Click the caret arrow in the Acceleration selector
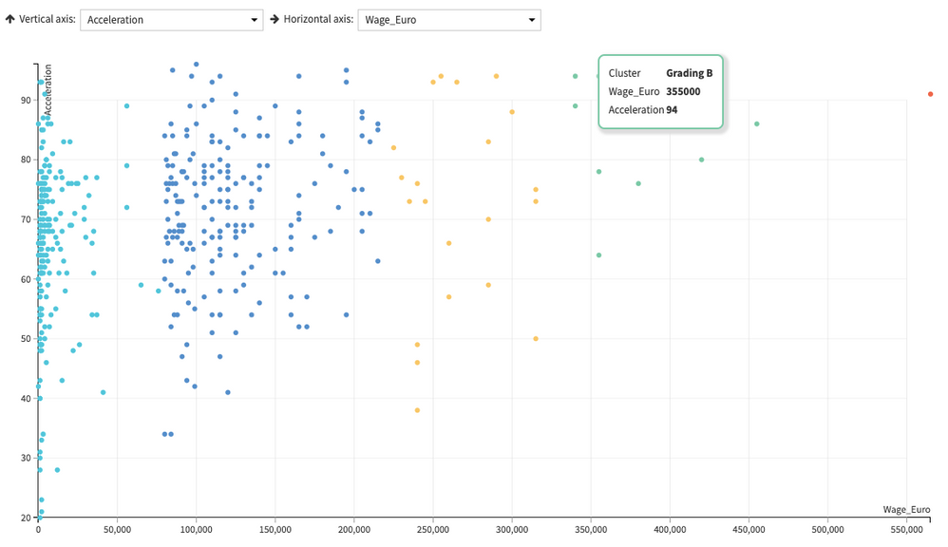948x547 pixels. pos(254,20)
